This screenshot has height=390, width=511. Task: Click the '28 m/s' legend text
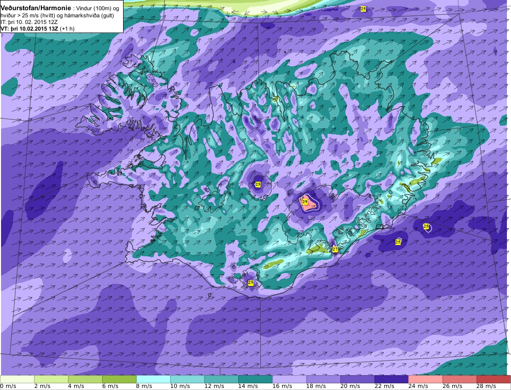(486, 386)
